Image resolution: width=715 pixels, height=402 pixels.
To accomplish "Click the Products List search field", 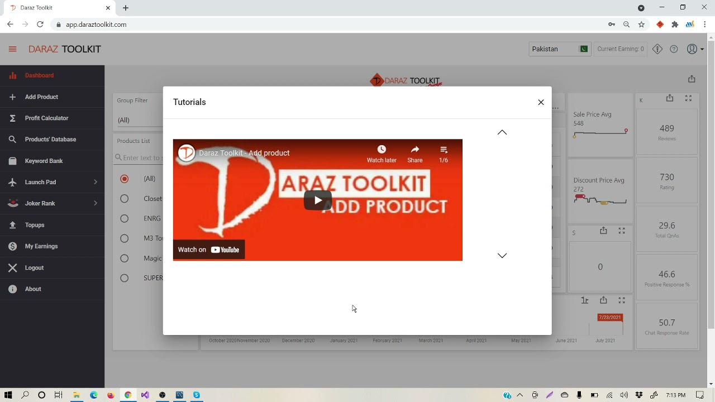I will point(139,158).
